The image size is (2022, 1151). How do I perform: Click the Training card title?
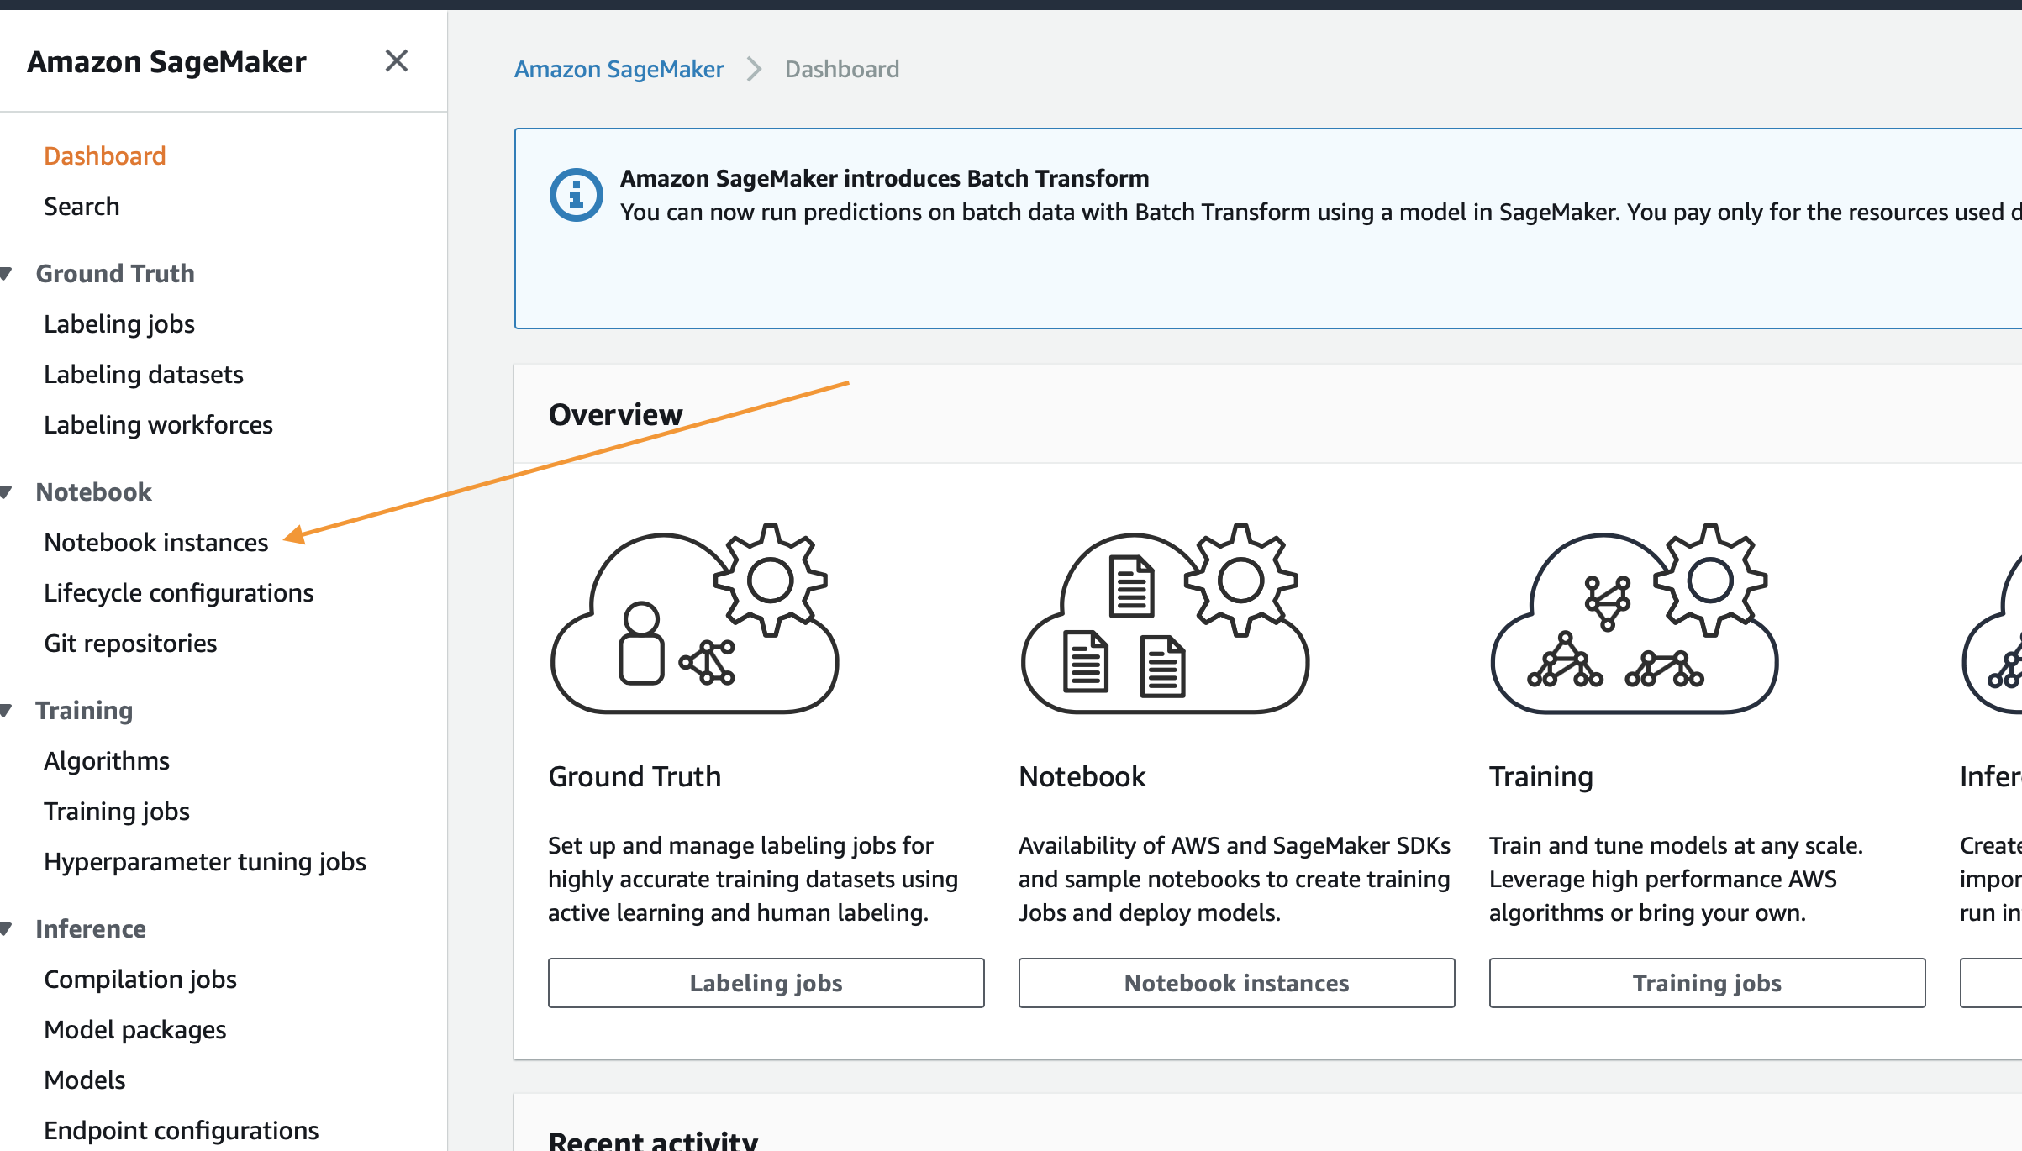pyautogui.click(x=1541, y=777)
